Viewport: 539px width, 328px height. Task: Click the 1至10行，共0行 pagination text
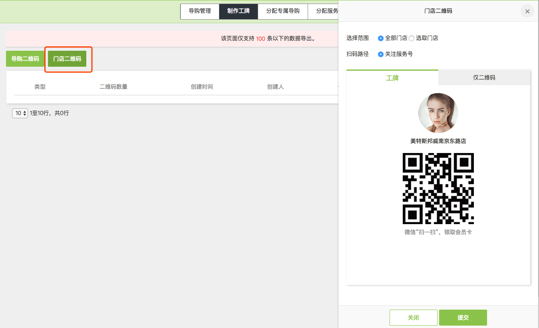(x=50, y=113)
